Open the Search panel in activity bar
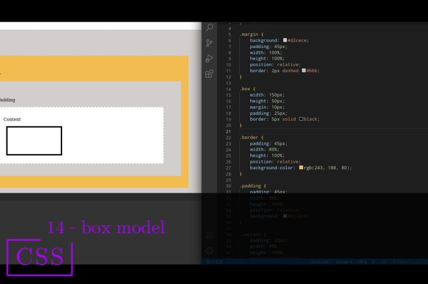Screen dimensions: 428x284 click(209, 28)
